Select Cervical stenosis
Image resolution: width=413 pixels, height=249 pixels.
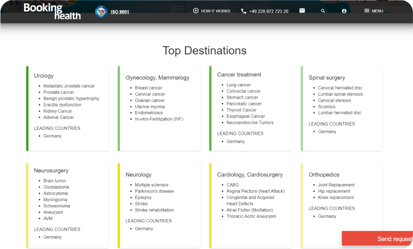335,100
